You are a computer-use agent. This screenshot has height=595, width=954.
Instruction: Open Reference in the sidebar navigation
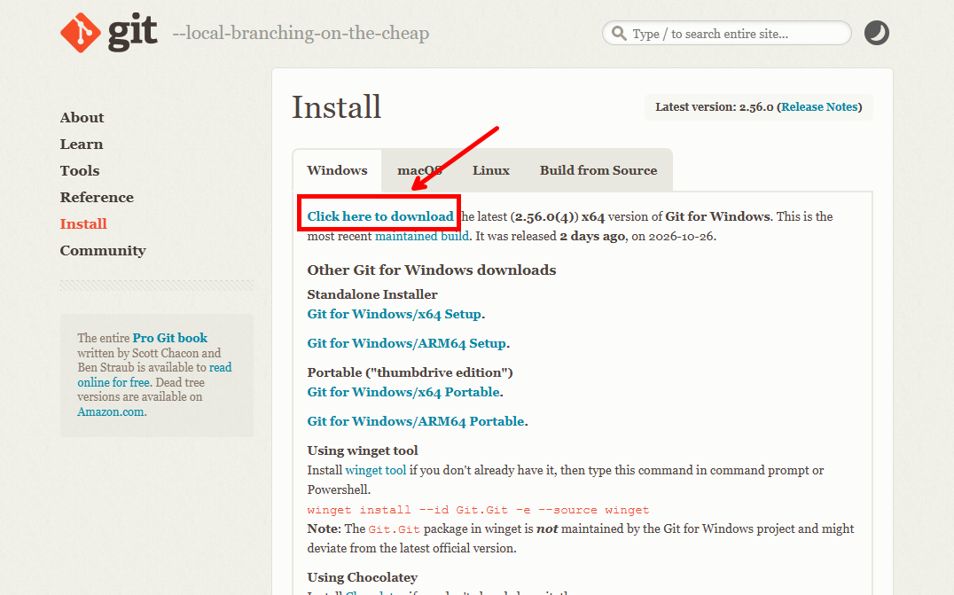97,198
